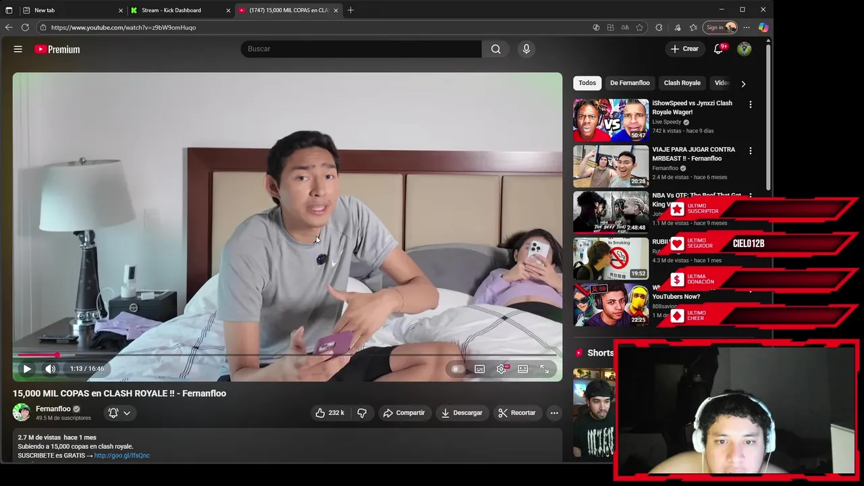Open the favorites list icon
Viewport: 864px width, 486px height.
click(x=693, y=28)
